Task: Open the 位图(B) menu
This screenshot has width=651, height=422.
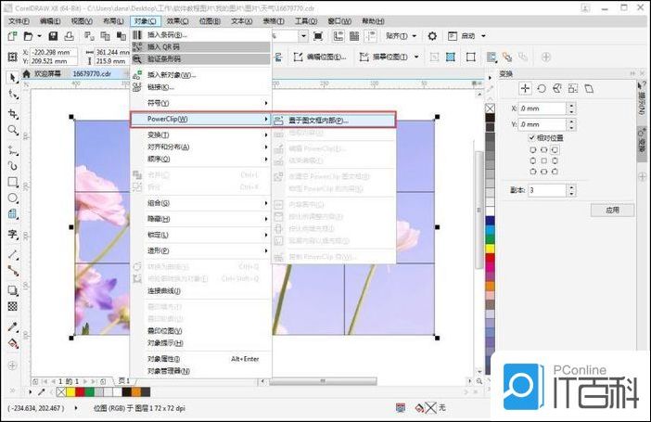Action: (210, 20)
